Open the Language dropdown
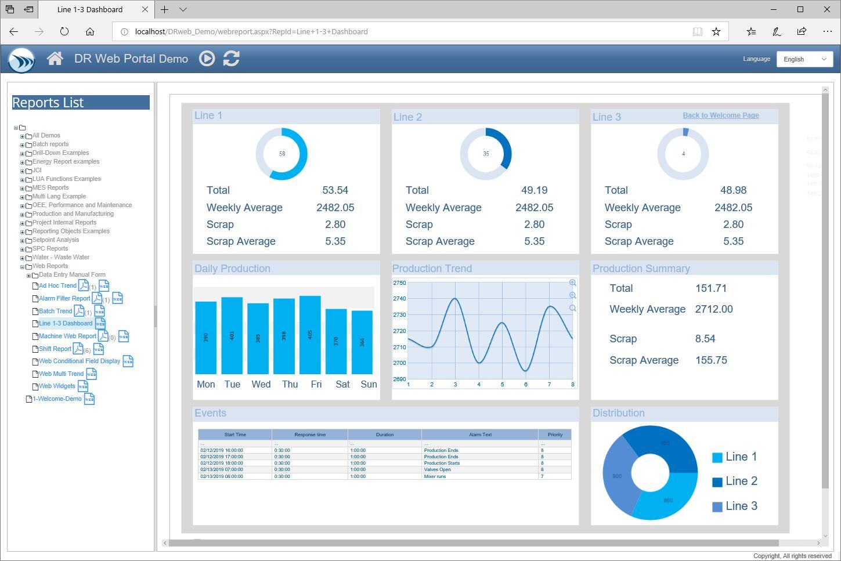 point(804,59)
